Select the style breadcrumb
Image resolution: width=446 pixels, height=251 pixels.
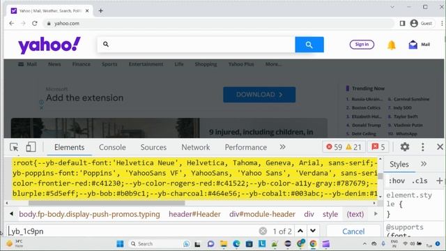pos(330,214)
